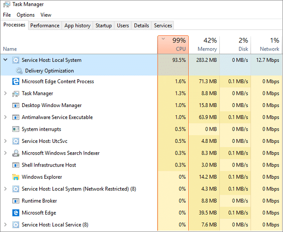Click the Delivery Optimization gear icon
The image size is (283, 232).
pos(19,71)
